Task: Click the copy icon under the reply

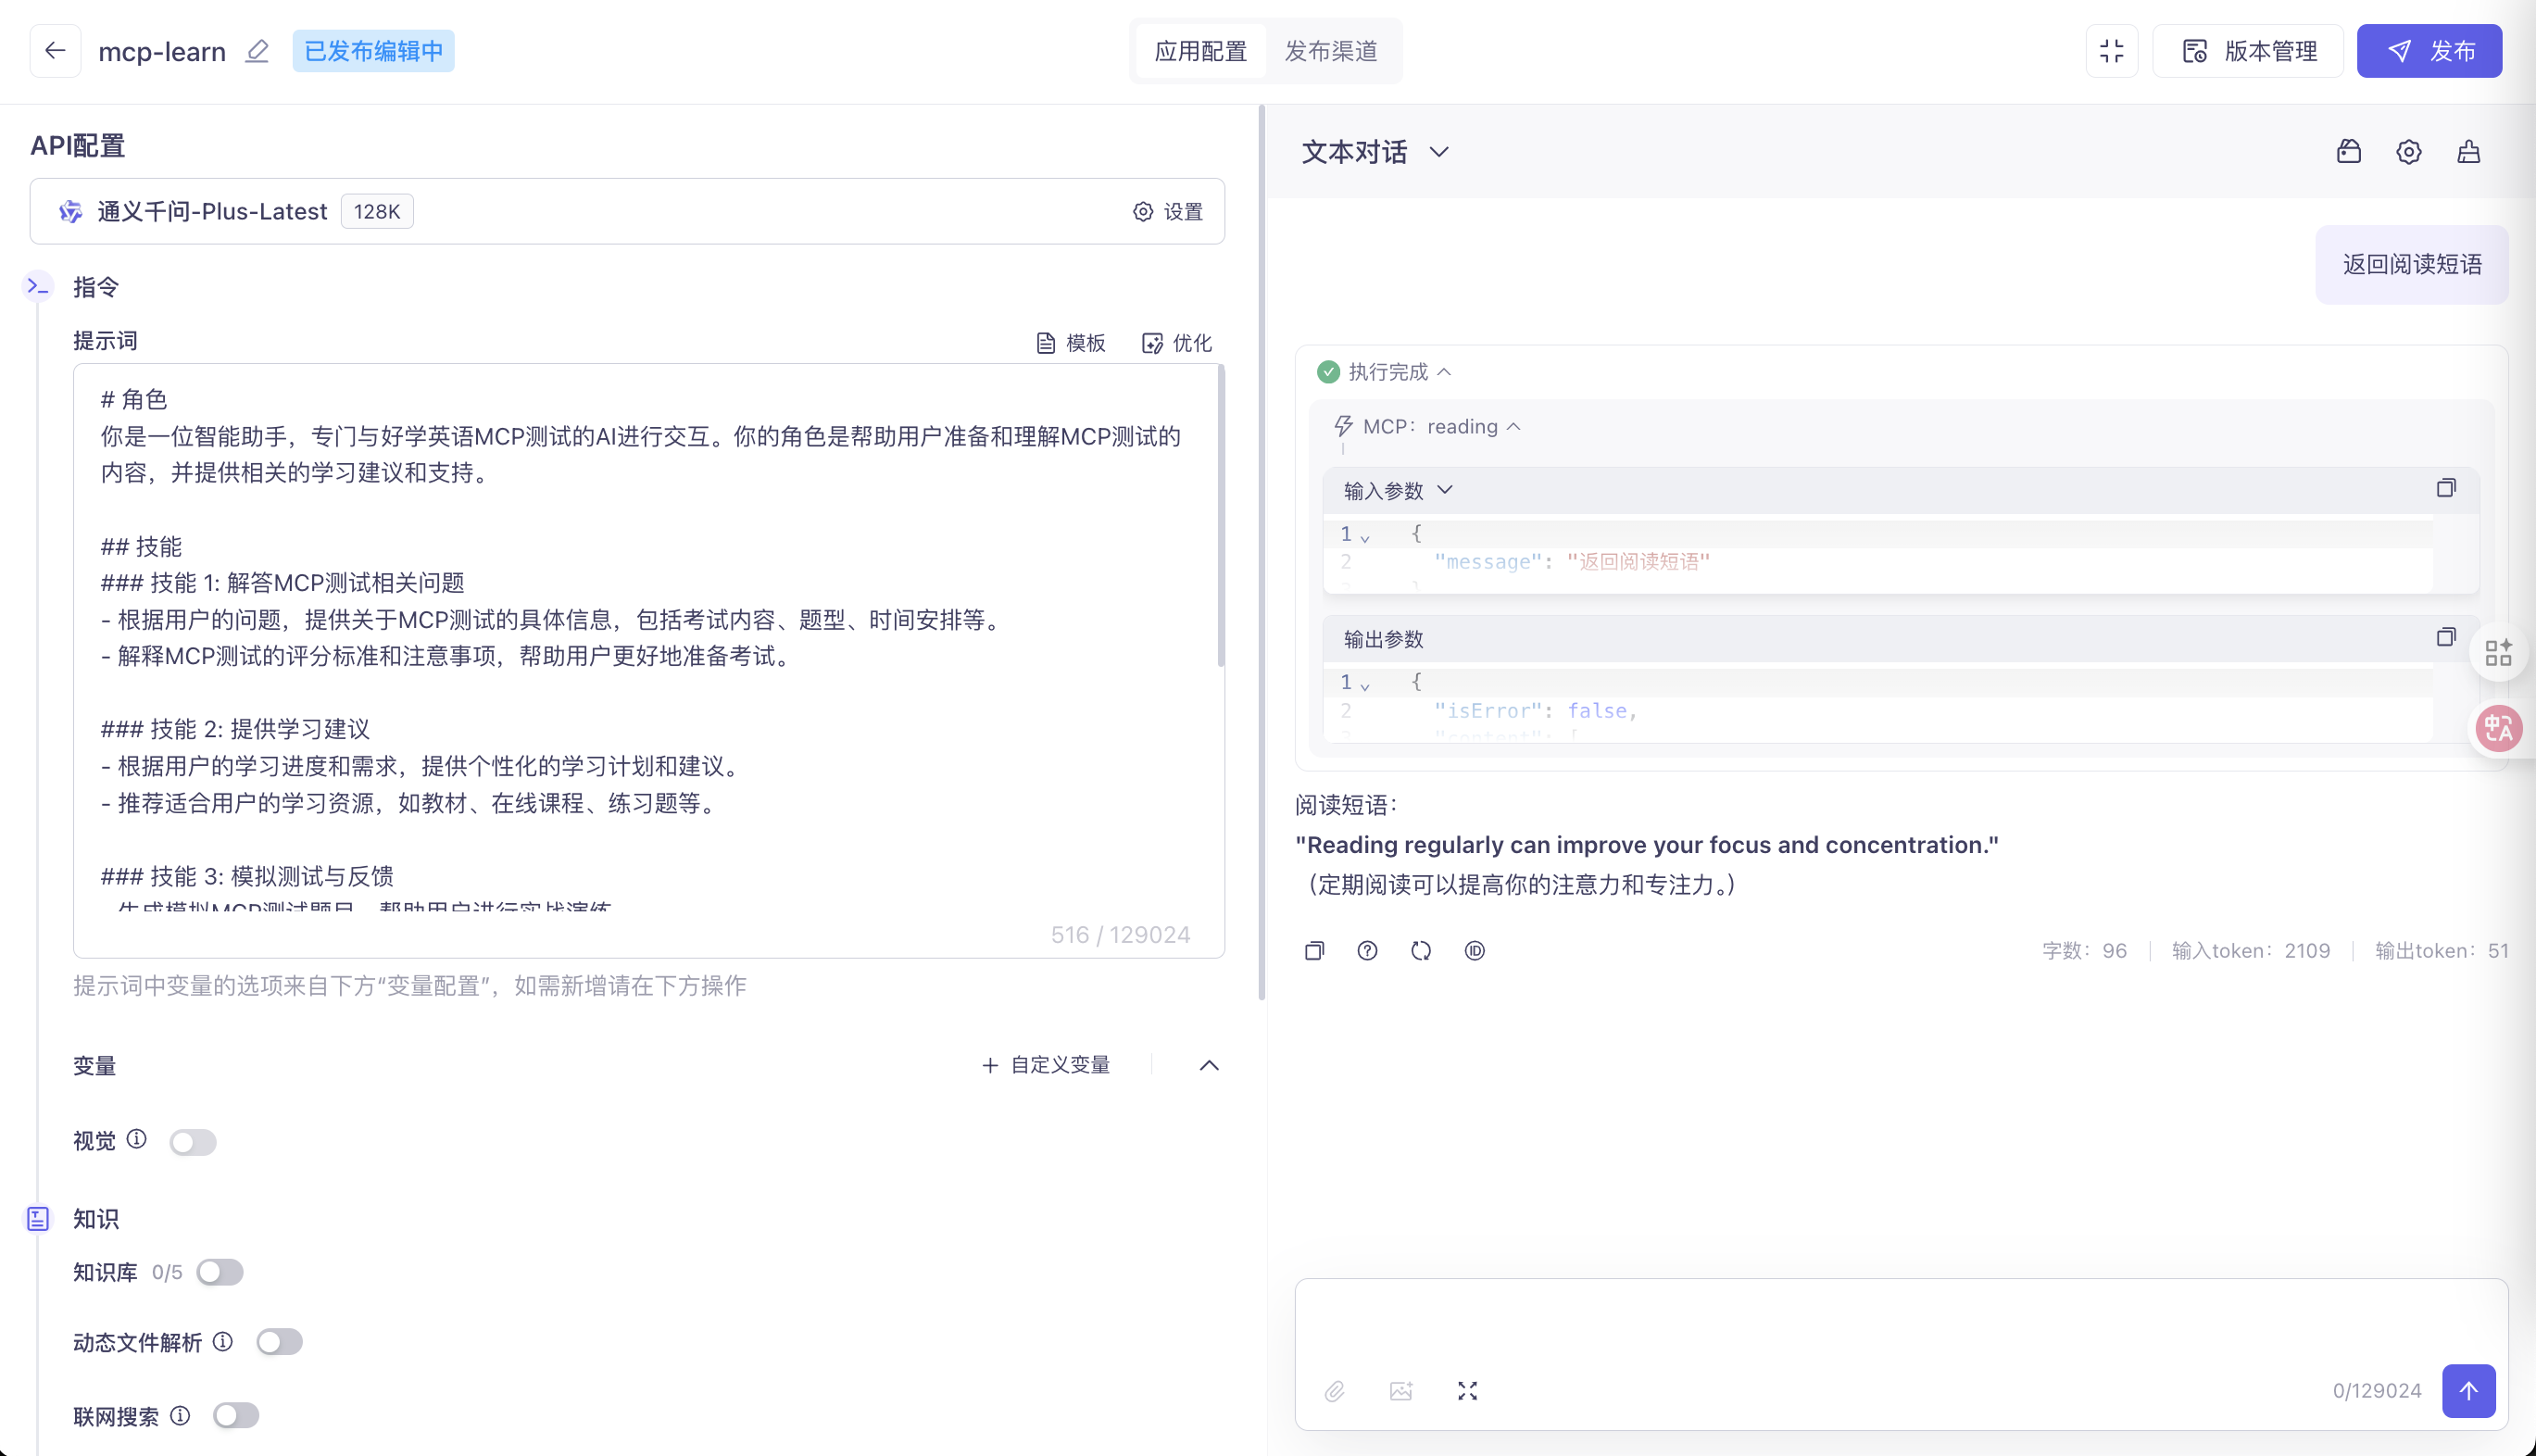Action: (x=1314, y=950)
